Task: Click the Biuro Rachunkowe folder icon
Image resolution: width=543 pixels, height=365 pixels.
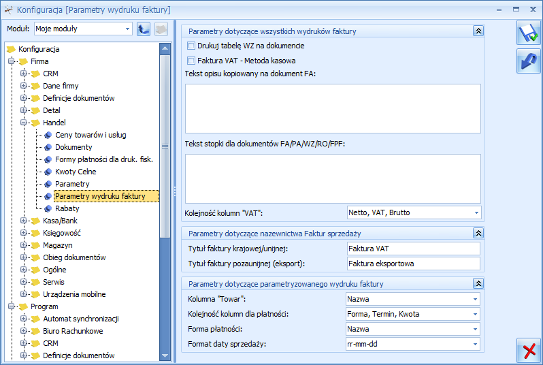Action: click(35, 331)
